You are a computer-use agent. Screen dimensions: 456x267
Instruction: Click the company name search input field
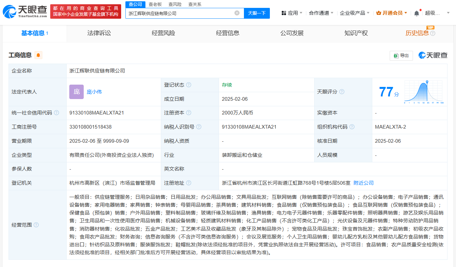[180, 13]
